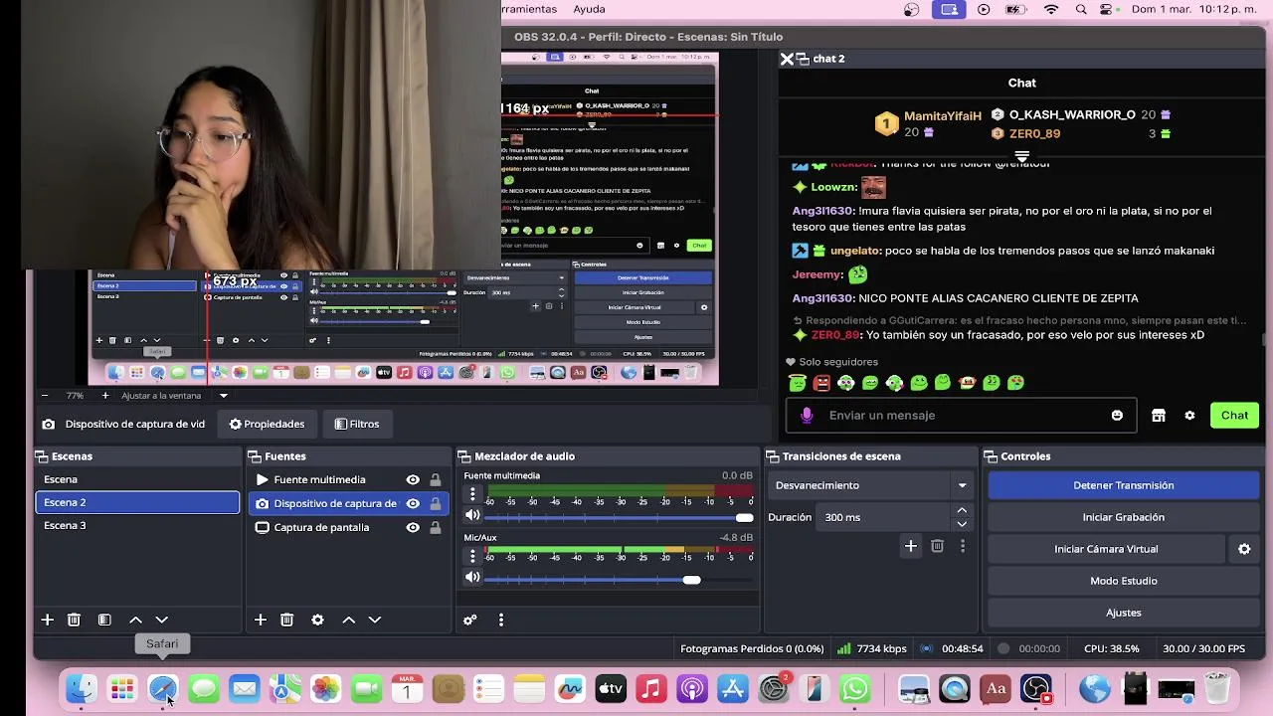This screenshot has width=1273, height=716.
Task: Open the audio mixer three-dot menu
Action: click(501, 620)
